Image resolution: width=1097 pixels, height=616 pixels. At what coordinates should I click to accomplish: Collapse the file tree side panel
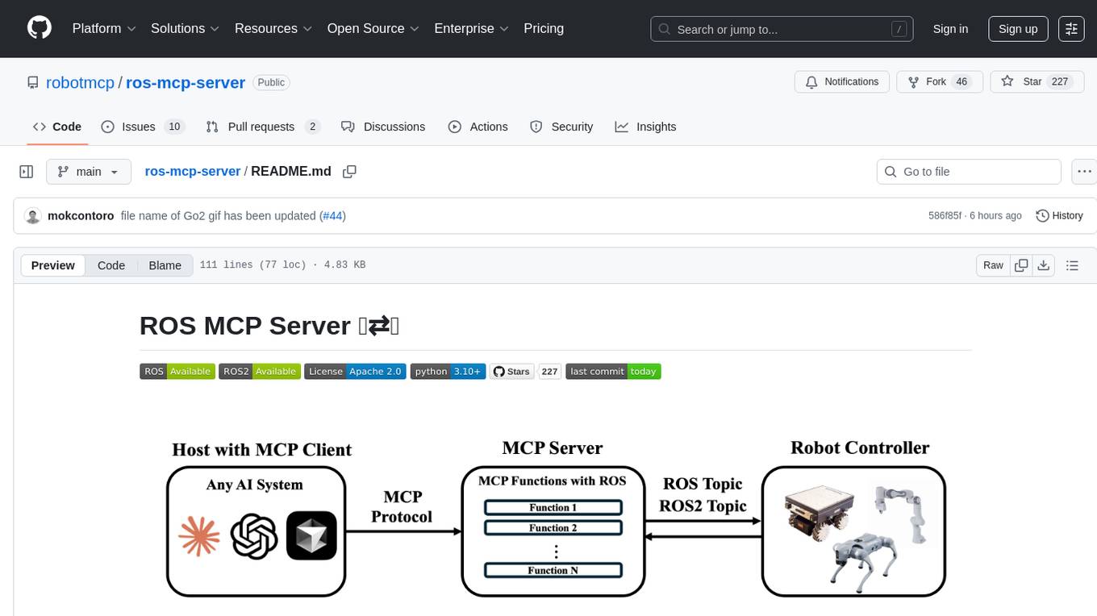27,172
